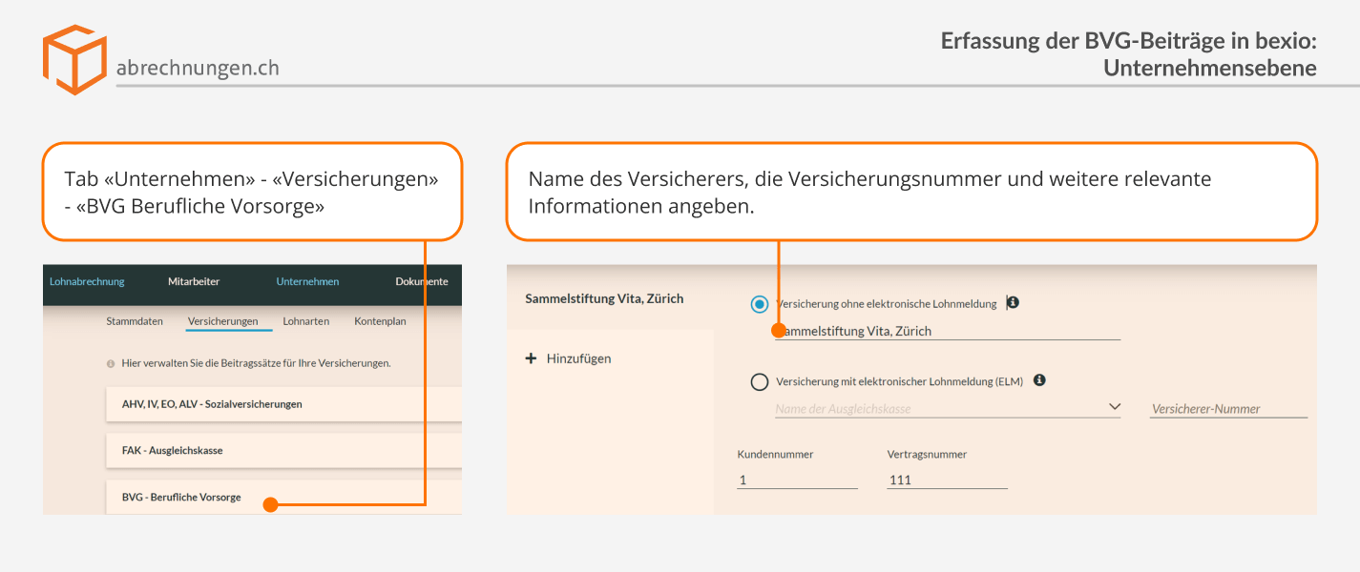Open the Unternehmen menu
Viewport: 1360px width, 572px height.
(307, 281)
